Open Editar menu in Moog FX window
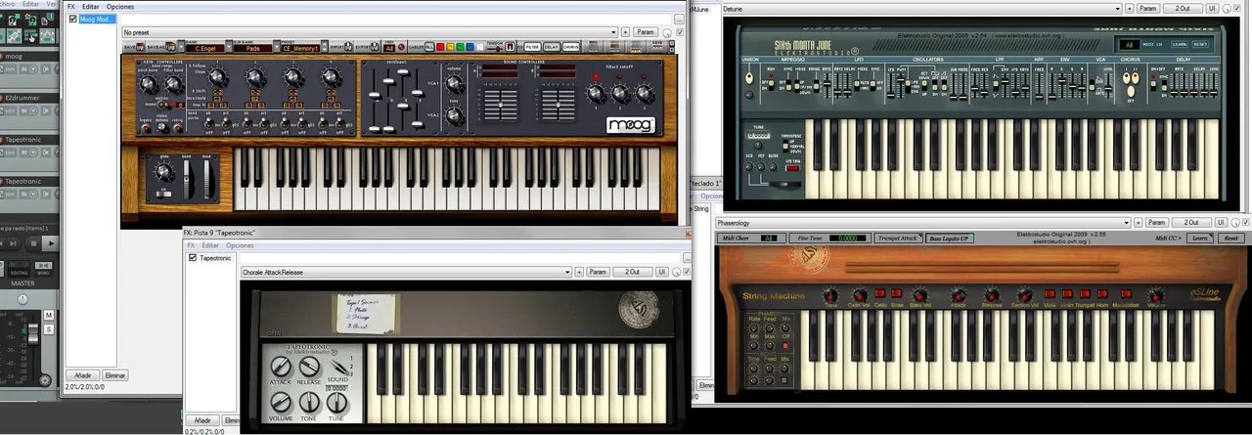Screen dimensions: 1252x435 [89, 7]
